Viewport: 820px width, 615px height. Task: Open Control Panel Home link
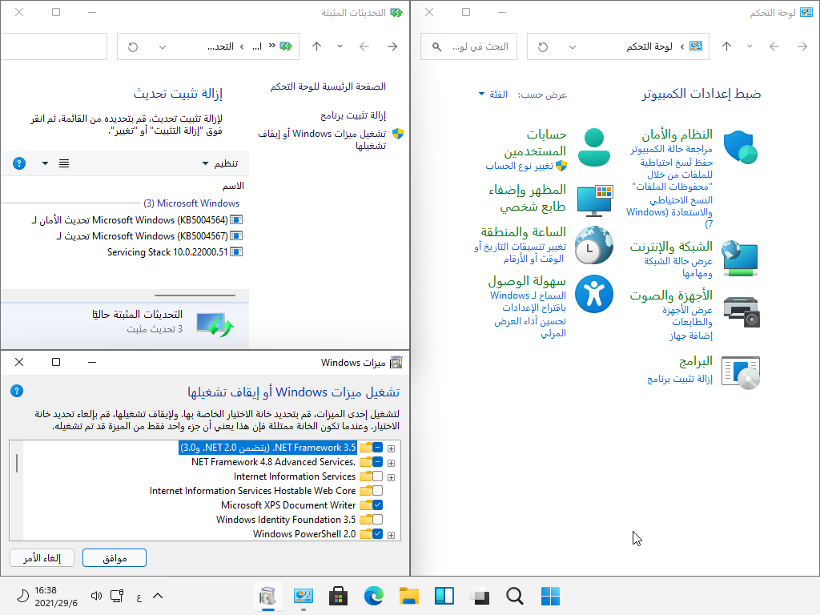(328, 86)
